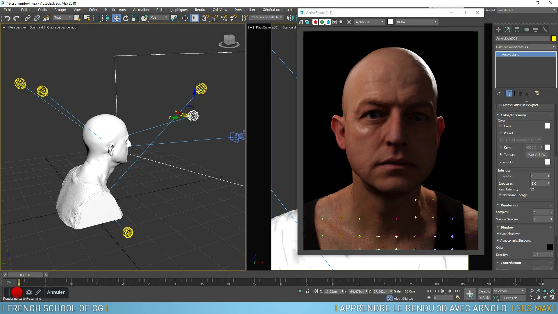This screenshot has height=314, width=558.
Task: Show the red channel in ActiveShade
Action: 315,22
